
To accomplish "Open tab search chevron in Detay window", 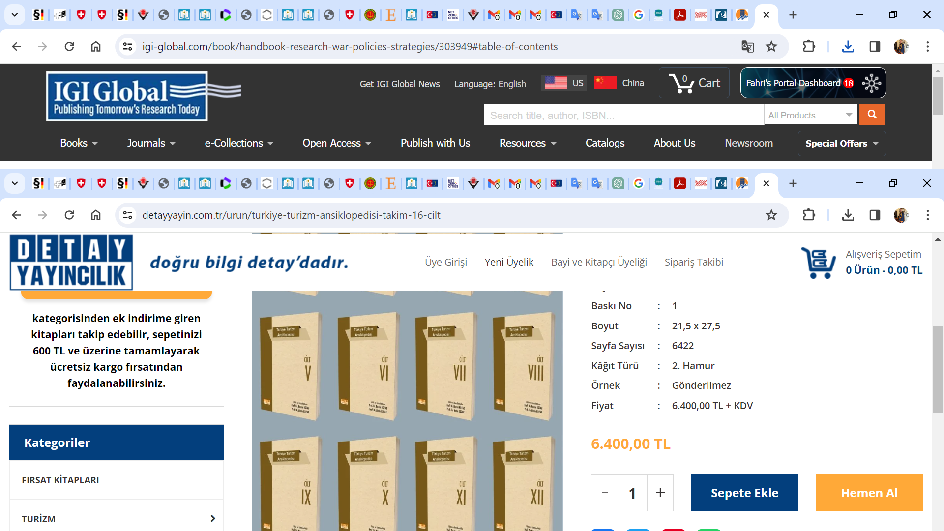I will coord(15,183).
